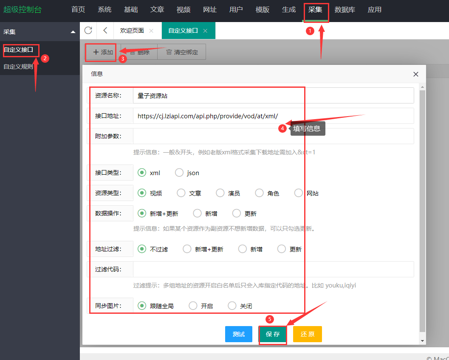Select 关闭 for 同步图片

(232, 305)
